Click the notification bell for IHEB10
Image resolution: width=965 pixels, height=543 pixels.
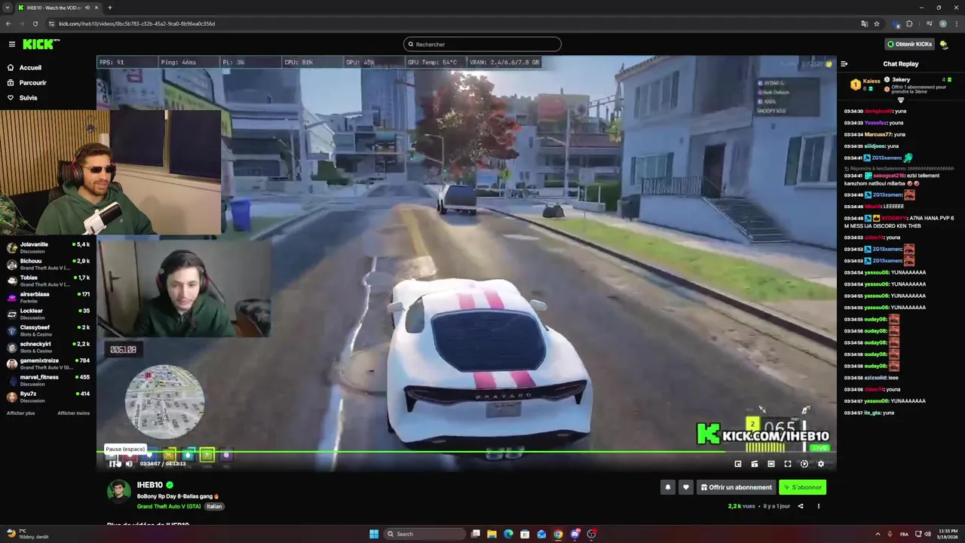point(667,487)
